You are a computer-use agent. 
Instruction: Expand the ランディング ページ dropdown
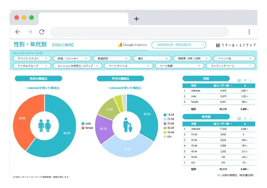[x=231, y=66]
